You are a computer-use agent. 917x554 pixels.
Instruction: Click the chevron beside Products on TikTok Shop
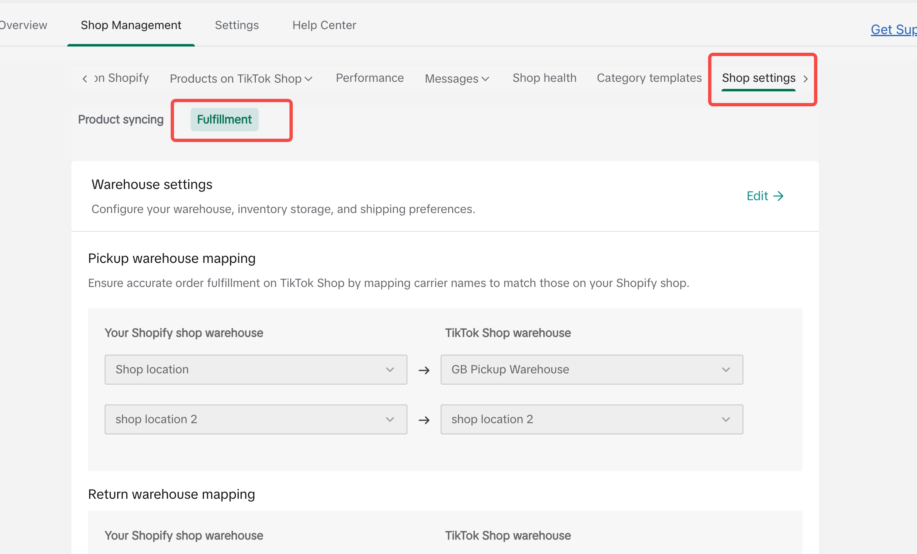click(309, 79)
